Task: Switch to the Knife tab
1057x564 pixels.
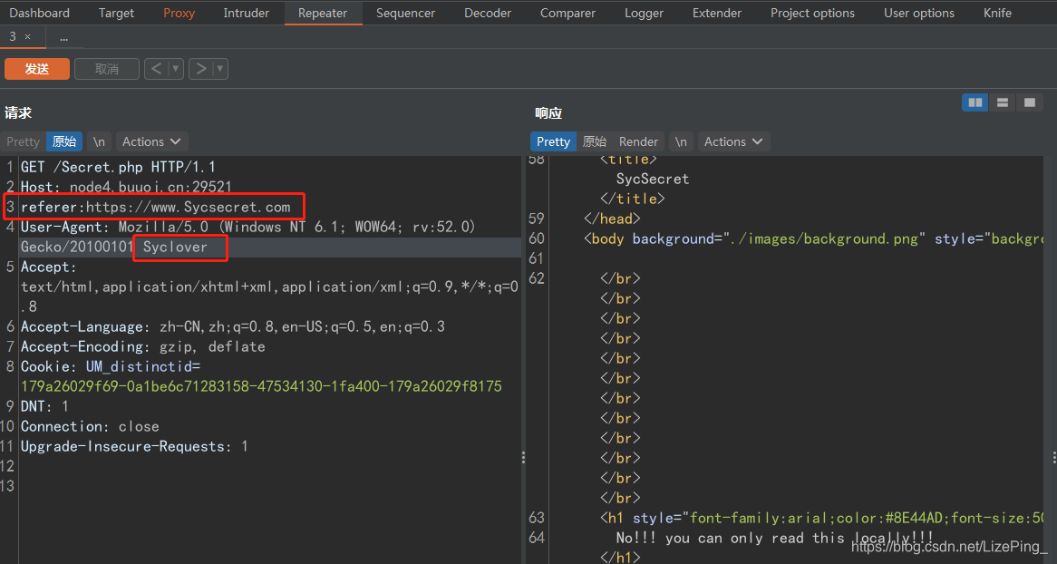Action: click(997, 13)
